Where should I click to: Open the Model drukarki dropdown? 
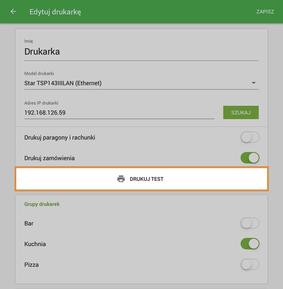pyautogui.click(x=141, y=83)
